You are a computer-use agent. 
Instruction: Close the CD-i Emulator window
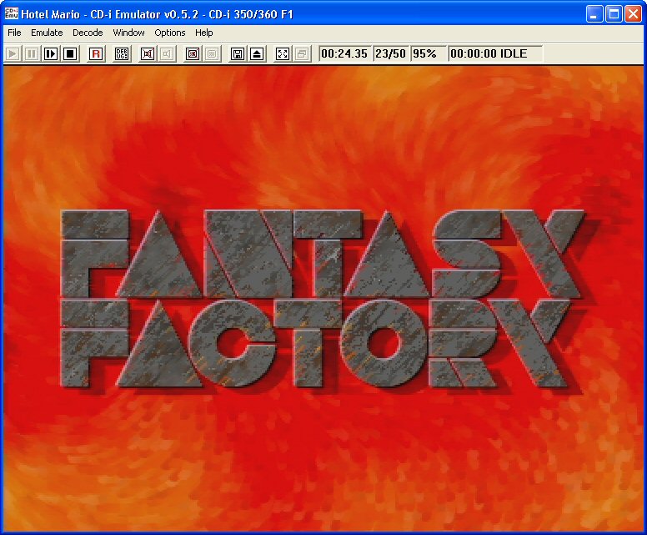[x=633, y=14]
